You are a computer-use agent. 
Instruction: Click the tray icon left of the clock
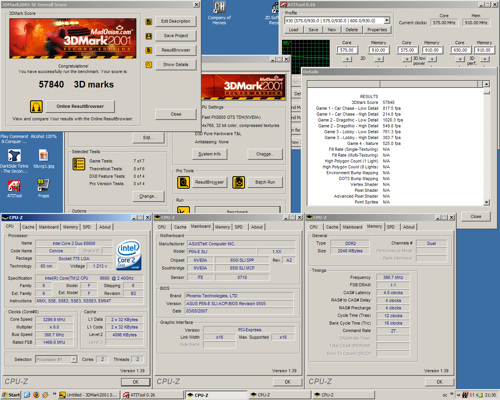coord(479,395)
